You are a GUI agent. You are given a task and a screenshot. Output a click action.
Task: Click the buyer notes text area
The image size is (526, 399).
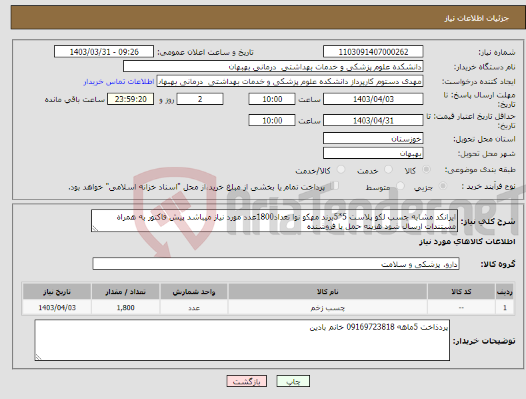click(242, 340)
